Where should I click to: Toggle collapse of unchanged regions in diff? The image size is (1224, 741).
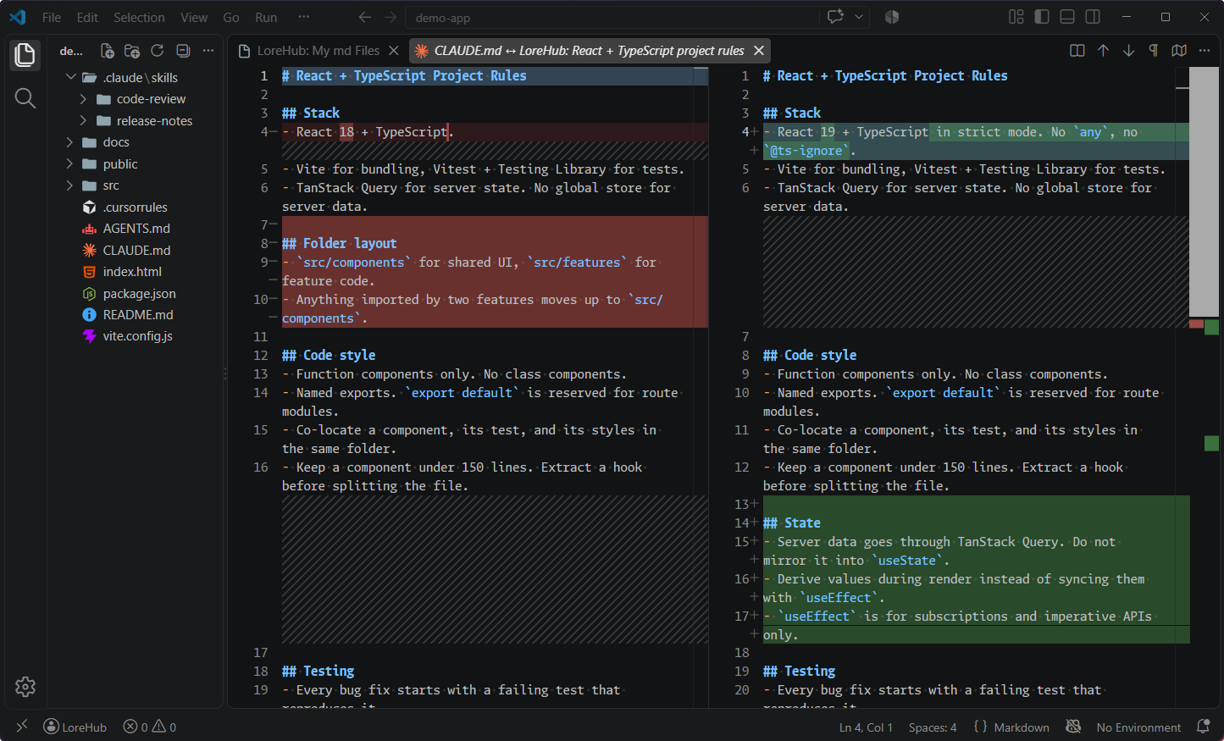(1179, 51)
